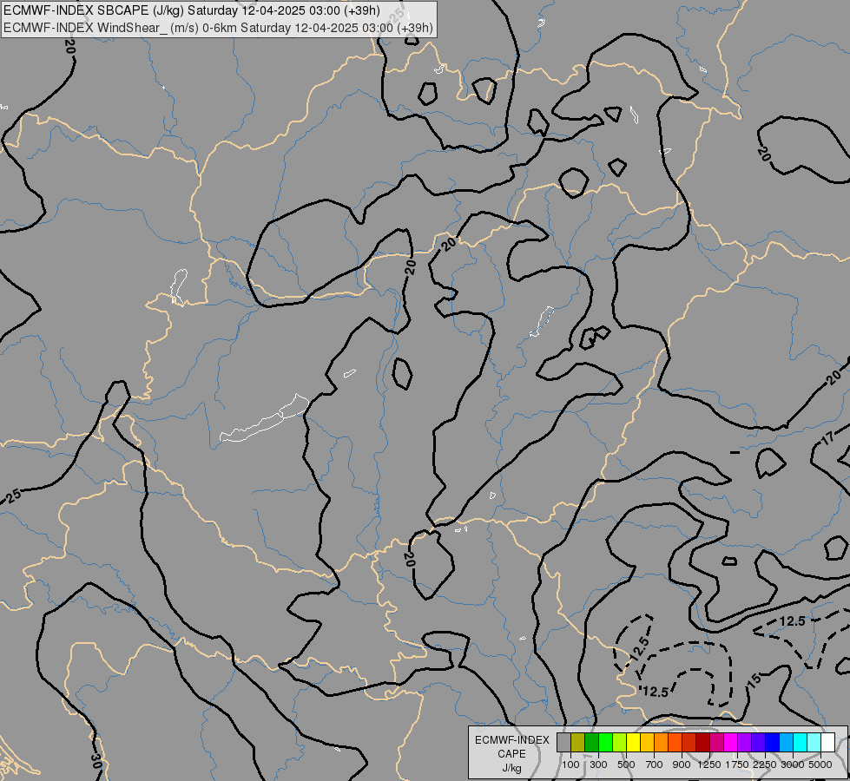Select the pale cyan swatch left of 5000

coord(814,742)
